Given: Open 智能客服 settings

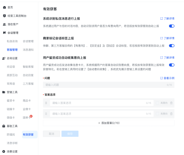Looking at the screenshot, I should [28, 67].
